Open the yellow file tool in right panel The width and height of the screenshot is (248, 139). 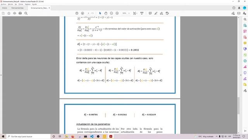click(x=245, y=85)
